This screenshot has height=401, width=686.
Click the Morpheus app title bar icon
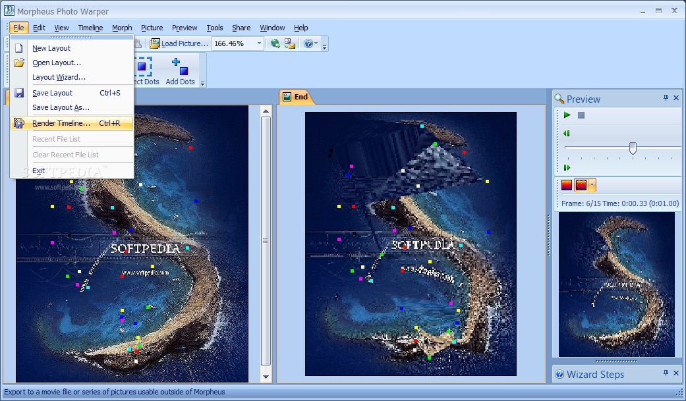coord(9,11)
